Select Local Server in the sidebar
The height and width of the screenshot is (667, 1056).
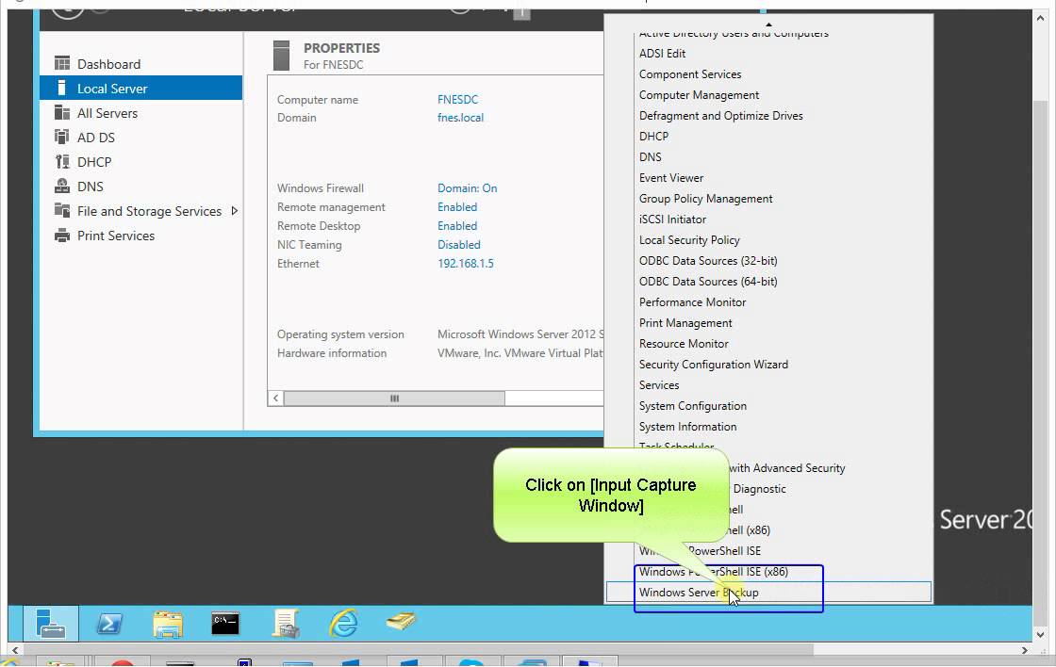[x=140, y=89]
